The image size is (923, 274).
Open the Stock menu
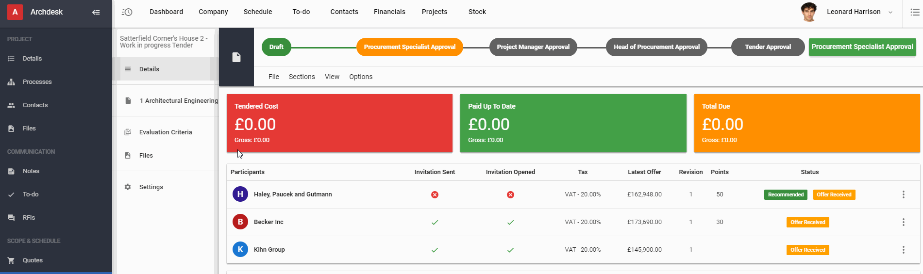click(x=477, y=12)
